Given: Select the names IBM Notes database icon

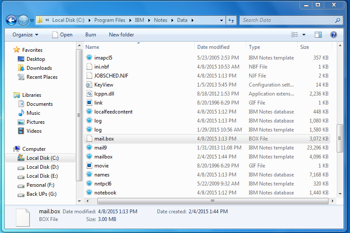Looking at the screenshot, I should (x=89, y=175).
